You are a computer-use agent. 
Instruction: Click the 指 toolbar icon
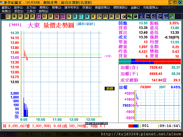[117, 16]
